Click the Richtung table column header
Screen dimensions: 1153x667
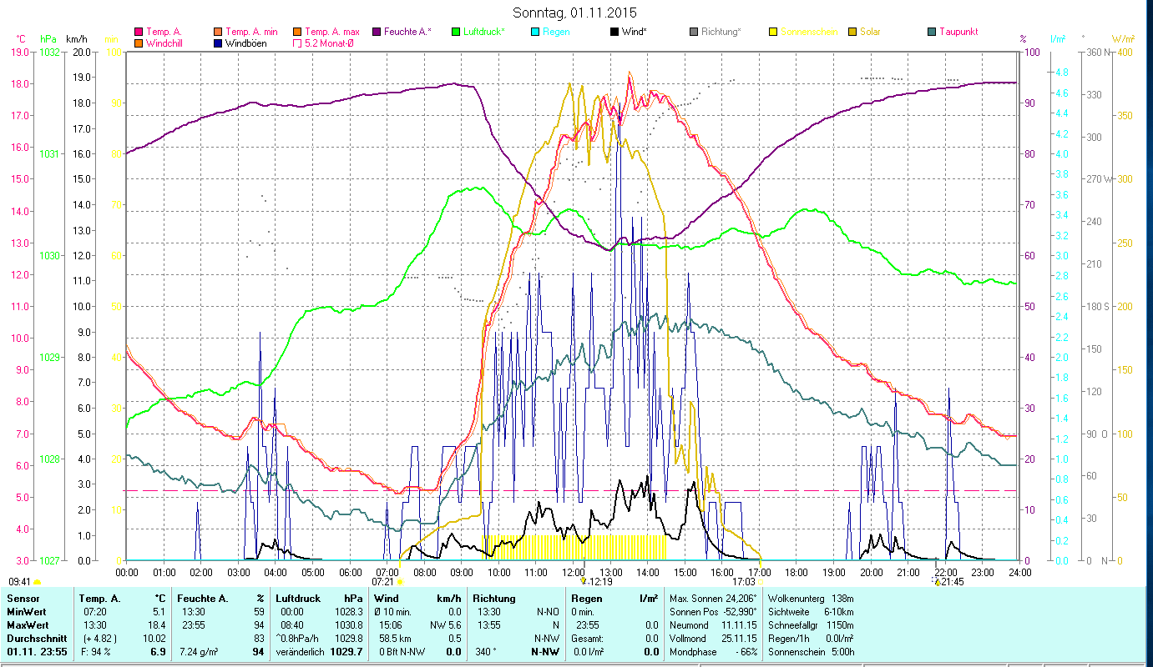[494, 599]
